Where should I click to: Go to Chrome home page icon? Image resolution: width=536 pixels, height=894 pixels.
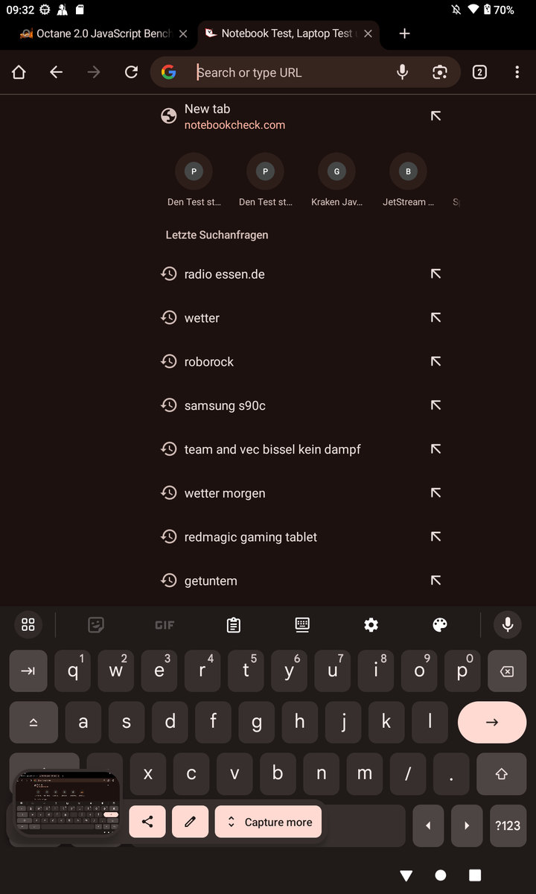(19, 72)
